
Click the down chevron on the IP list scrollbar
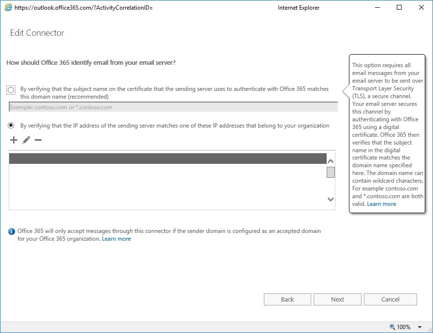click(x=330, y=199)
